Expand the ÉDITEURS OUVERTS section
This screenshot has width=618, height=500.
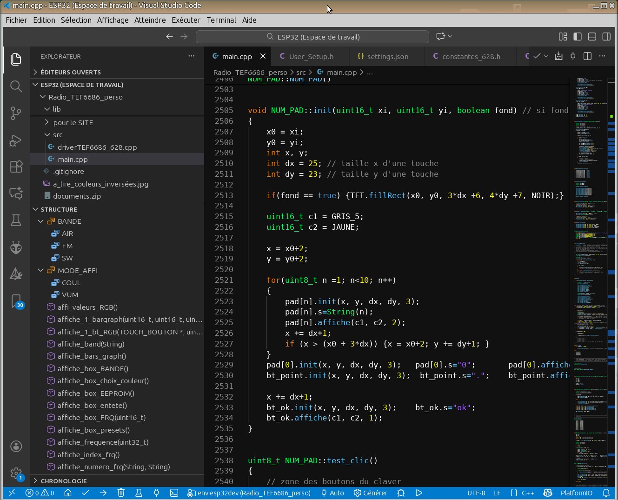(x=70, y=72)
